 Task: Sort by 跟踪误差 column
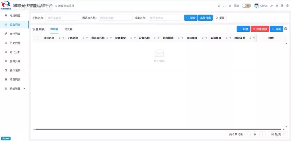click(x=250, y=38)
